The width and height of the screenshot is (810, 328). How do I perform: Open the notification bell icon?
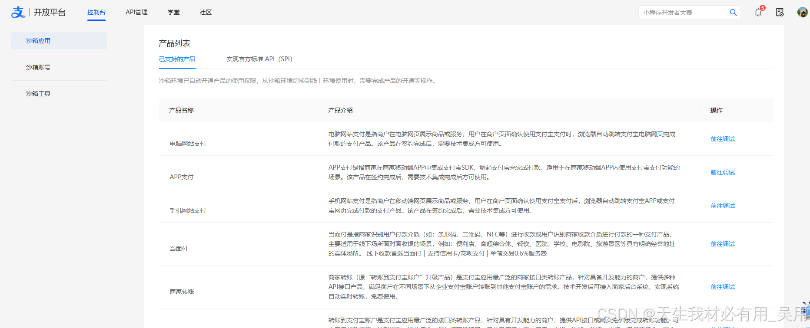(x=758, y=12)
